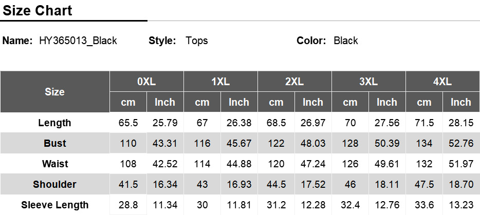Click the Waist row label
This screenshot has height=215, width=480.
pyautogui.click(x=55, y=164)
